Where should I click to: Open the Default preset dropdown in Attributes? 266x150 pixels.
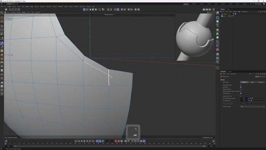[260, 77]
